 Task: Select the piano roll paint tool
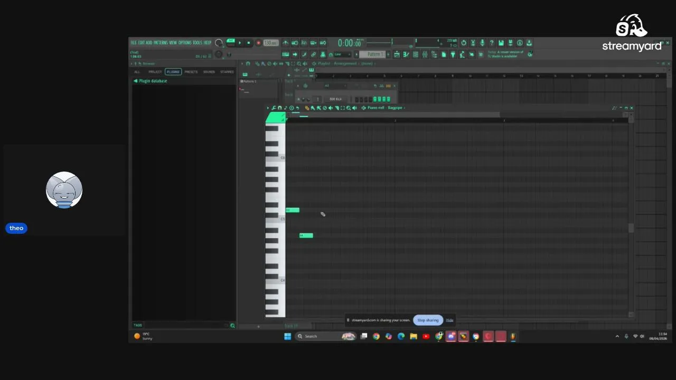(x=313, y=108)
